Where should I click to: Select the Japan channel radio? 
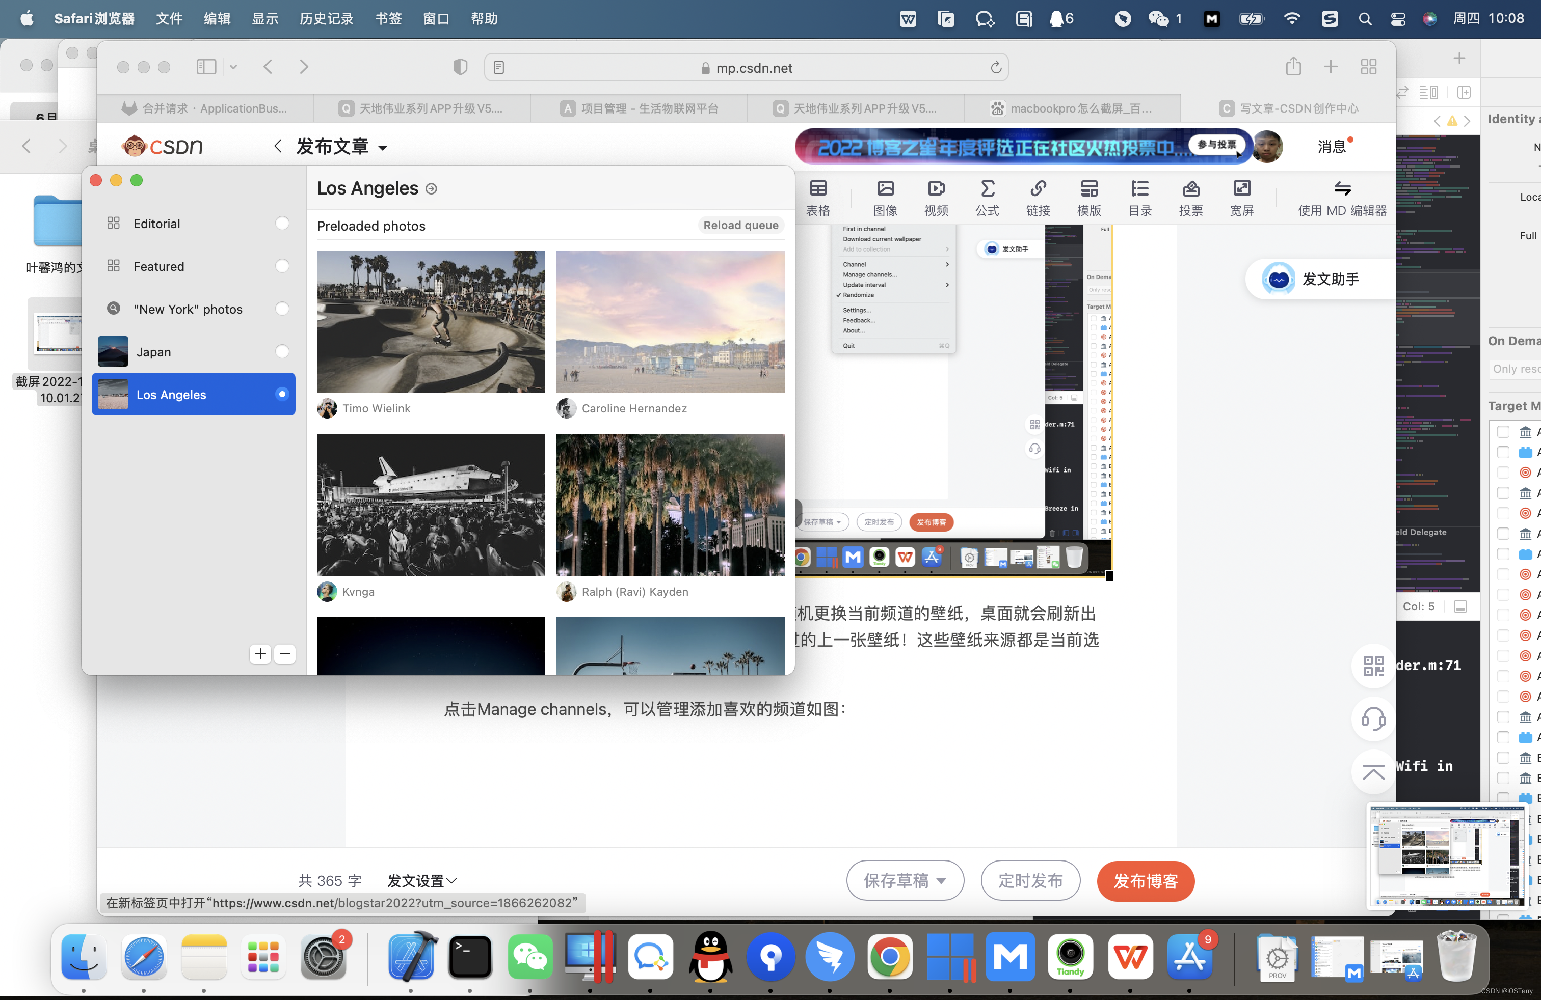point(282,351)
